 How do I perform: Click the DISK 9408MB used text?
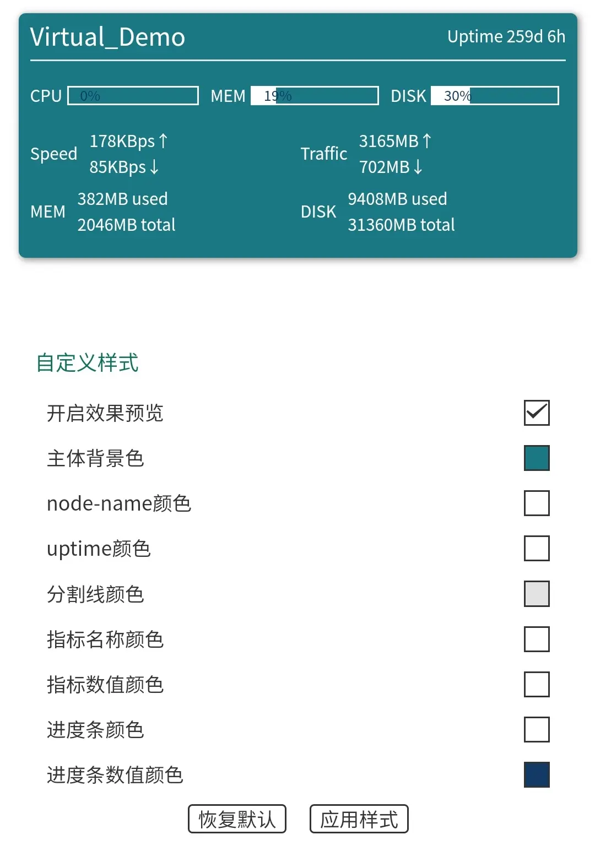397,199
